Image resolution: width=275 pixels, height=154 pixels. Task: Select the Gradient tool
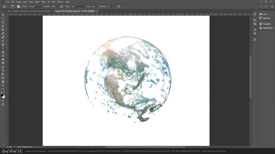coord(3,56)
